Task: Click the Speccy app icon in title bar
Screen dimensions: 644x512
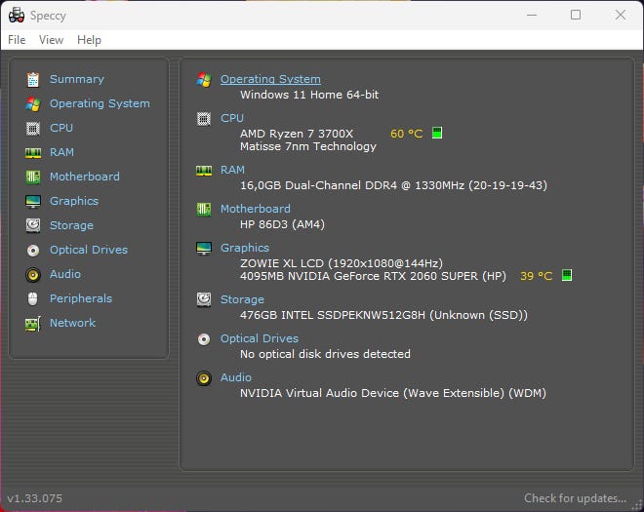Action: tap(17, 16)
